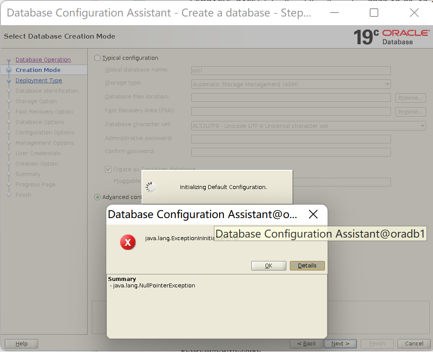
Task: Click Back button
Action: tap(306, 344)
